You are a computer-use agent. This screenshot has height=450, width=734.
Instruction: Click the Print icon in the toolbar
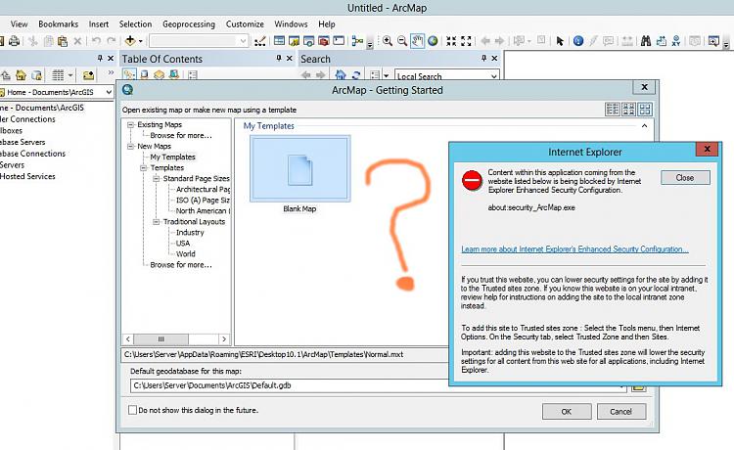pos(14,41)
